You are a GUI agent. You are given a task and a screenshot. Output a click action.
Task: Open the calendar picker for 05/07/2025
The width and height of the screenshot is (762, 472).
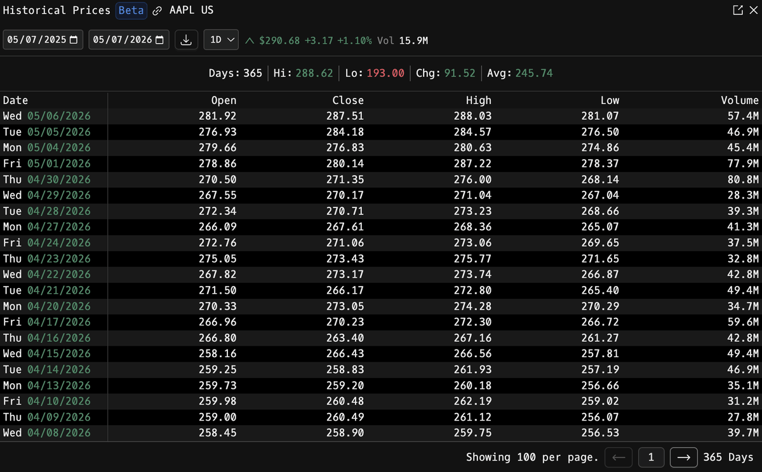[74, 40]
